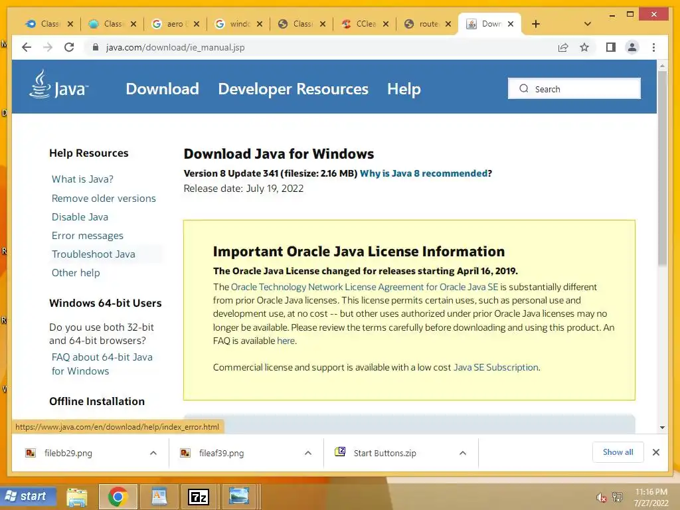Screen dimensions: 680x510
Task: Open Remove older versions link
Action: coord(104,198)
